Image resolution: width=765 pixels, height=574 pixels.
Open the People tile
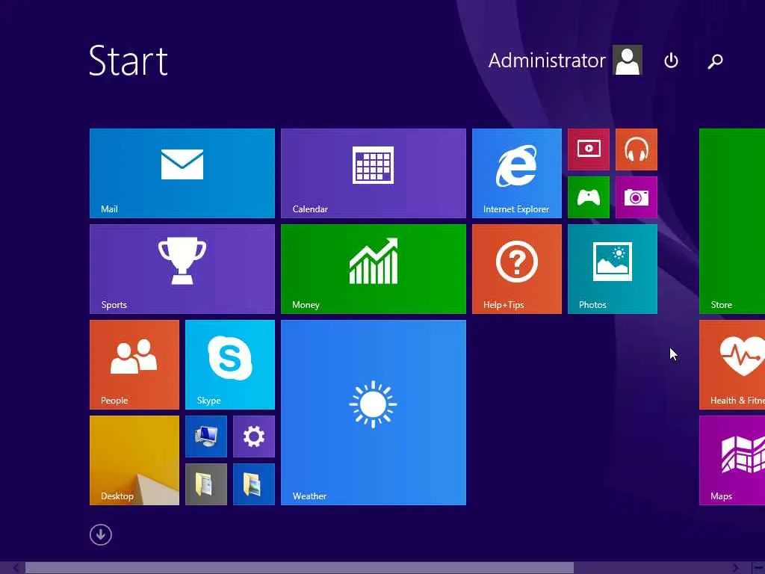(134, 365)
